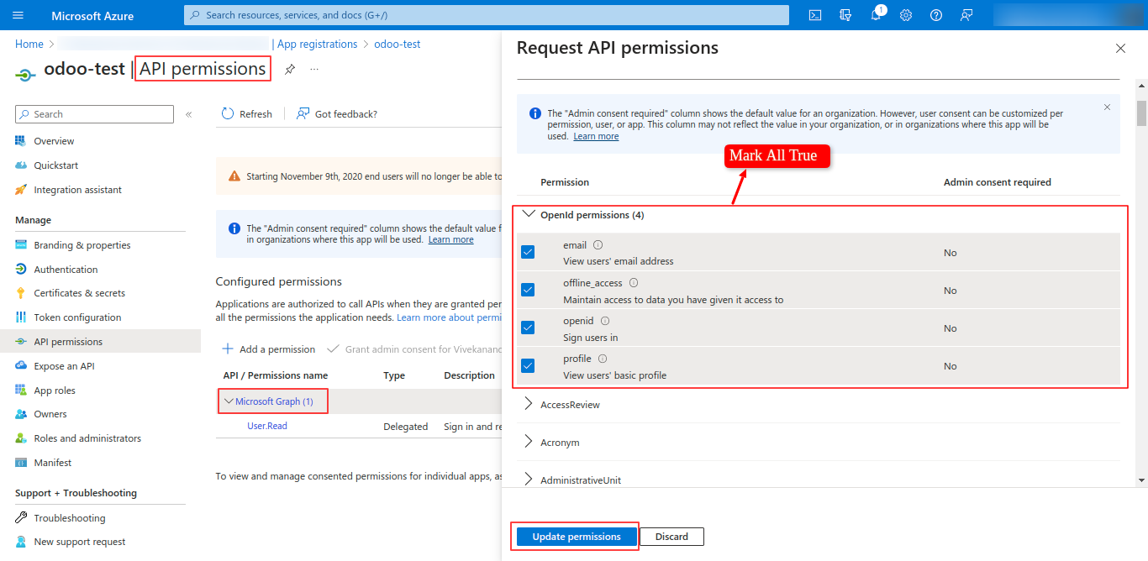Close the Request API permissions panel

pos(1120,49)
